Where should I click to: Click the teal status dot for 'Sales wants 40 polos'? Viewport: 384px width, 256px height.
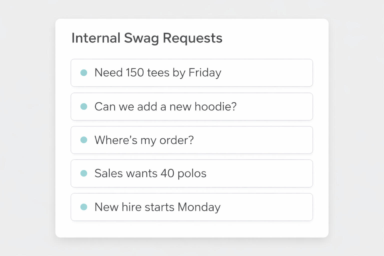84,173
